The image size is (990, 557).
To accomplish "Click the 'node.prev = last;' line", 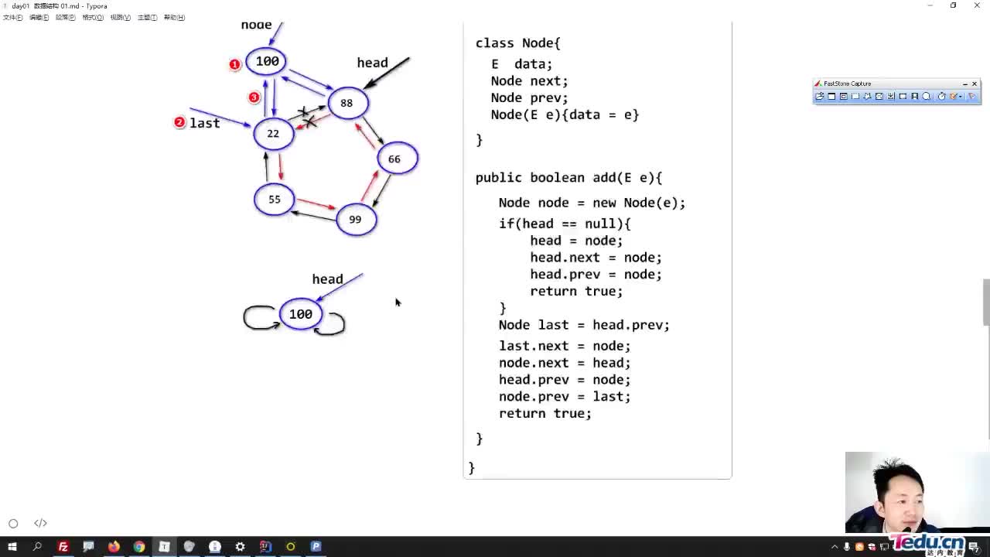I will point(565,396).
